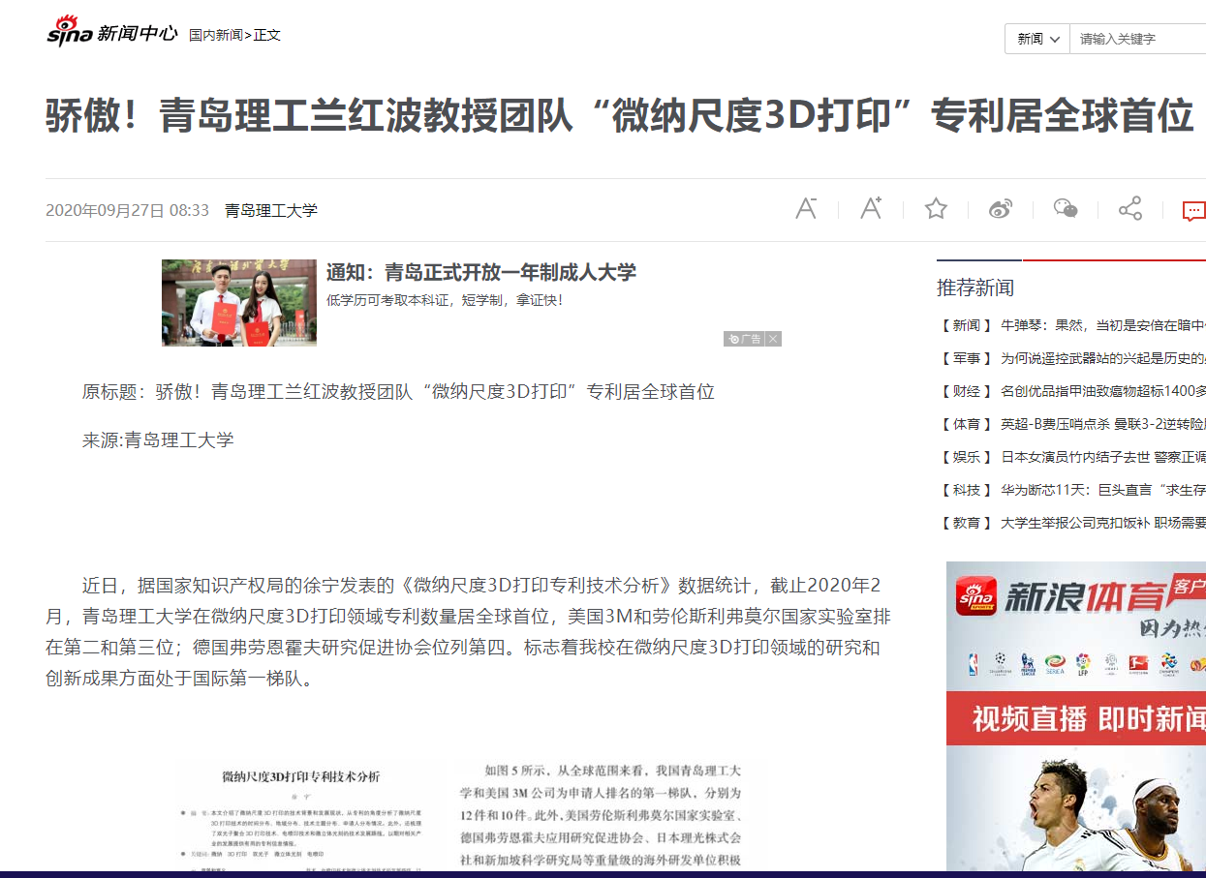This screenshot has height=878, width=1206.
Task: Open the comments bubble icon
Action: point(1193,210)
